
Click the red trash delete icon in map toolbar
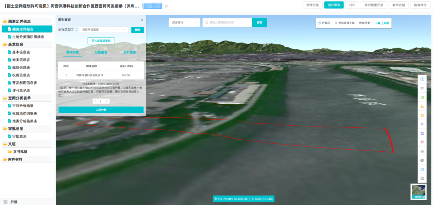click(422, 142)
